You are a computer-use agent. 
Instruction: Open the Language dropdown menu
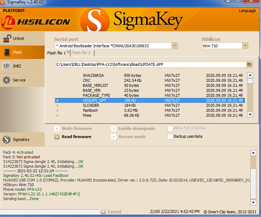tap(249, 11)
